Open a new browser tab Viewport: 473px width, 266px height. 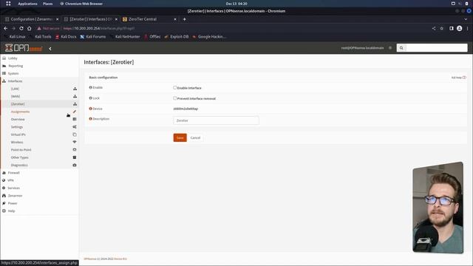tap(184, 19)
